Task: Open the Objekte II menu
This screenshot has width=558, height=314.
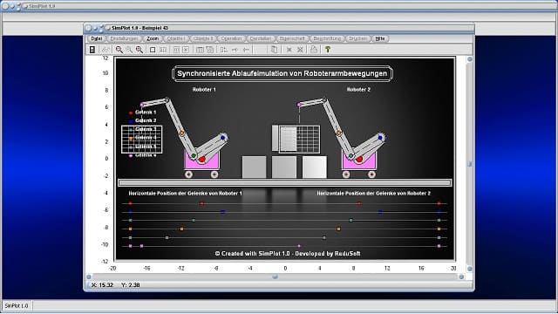Action: pyautogui.click(x=203, y=38)
